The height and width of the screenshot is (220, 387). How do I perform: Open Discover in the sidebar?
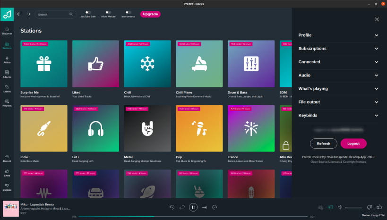[x=7, y=31]
